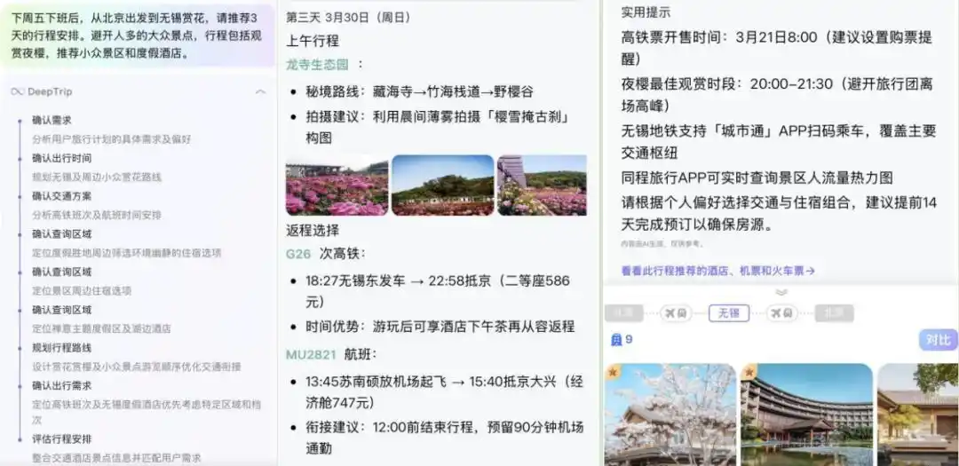Open the 龙寺生态园 attraction link
The width and height of the screenshot is (959, 466).
(x=318, y=64)
